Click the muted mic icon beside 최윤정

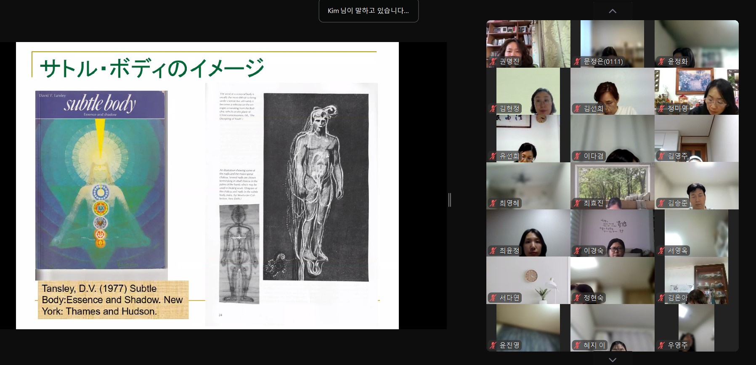(x=493, y=251)
